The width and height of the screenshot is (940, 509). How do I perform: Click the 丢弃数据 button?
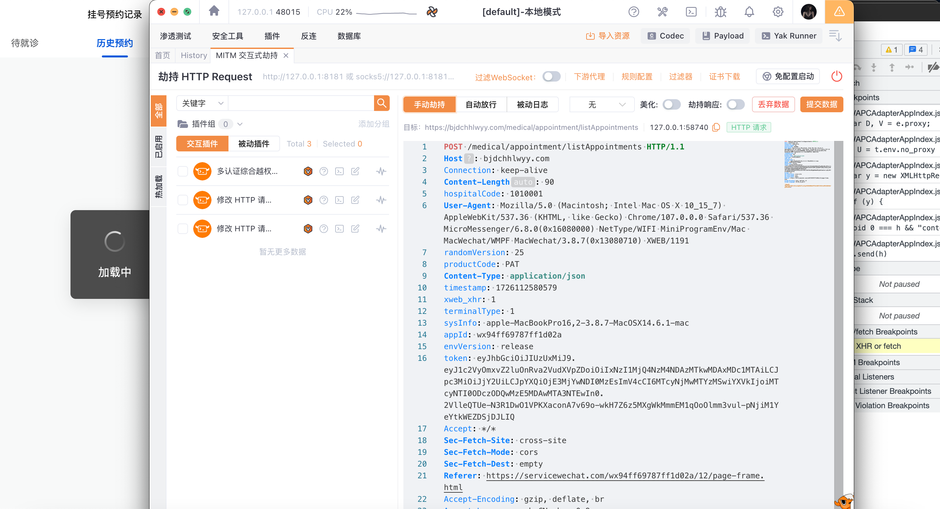(x=773, y=104)
